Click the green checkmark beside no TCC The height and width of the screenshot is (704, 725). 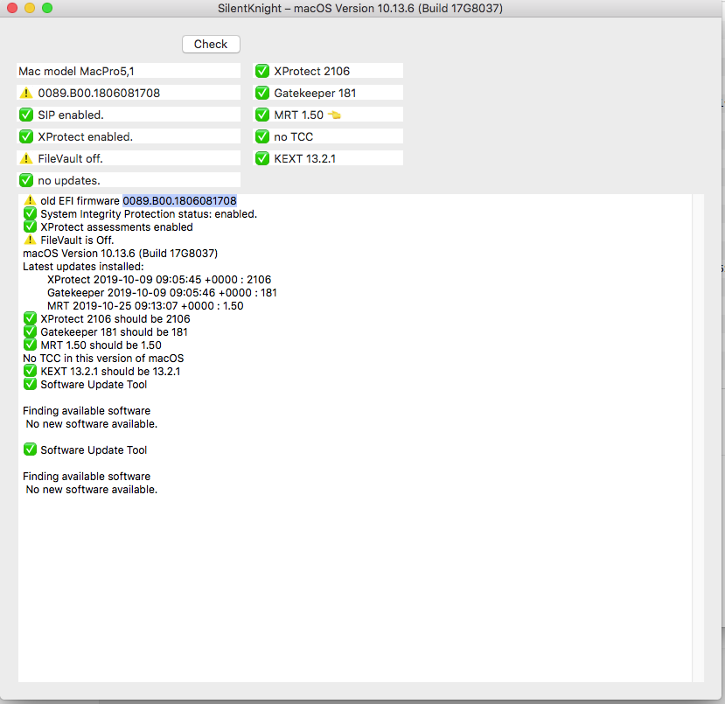[x=262, y=136]
